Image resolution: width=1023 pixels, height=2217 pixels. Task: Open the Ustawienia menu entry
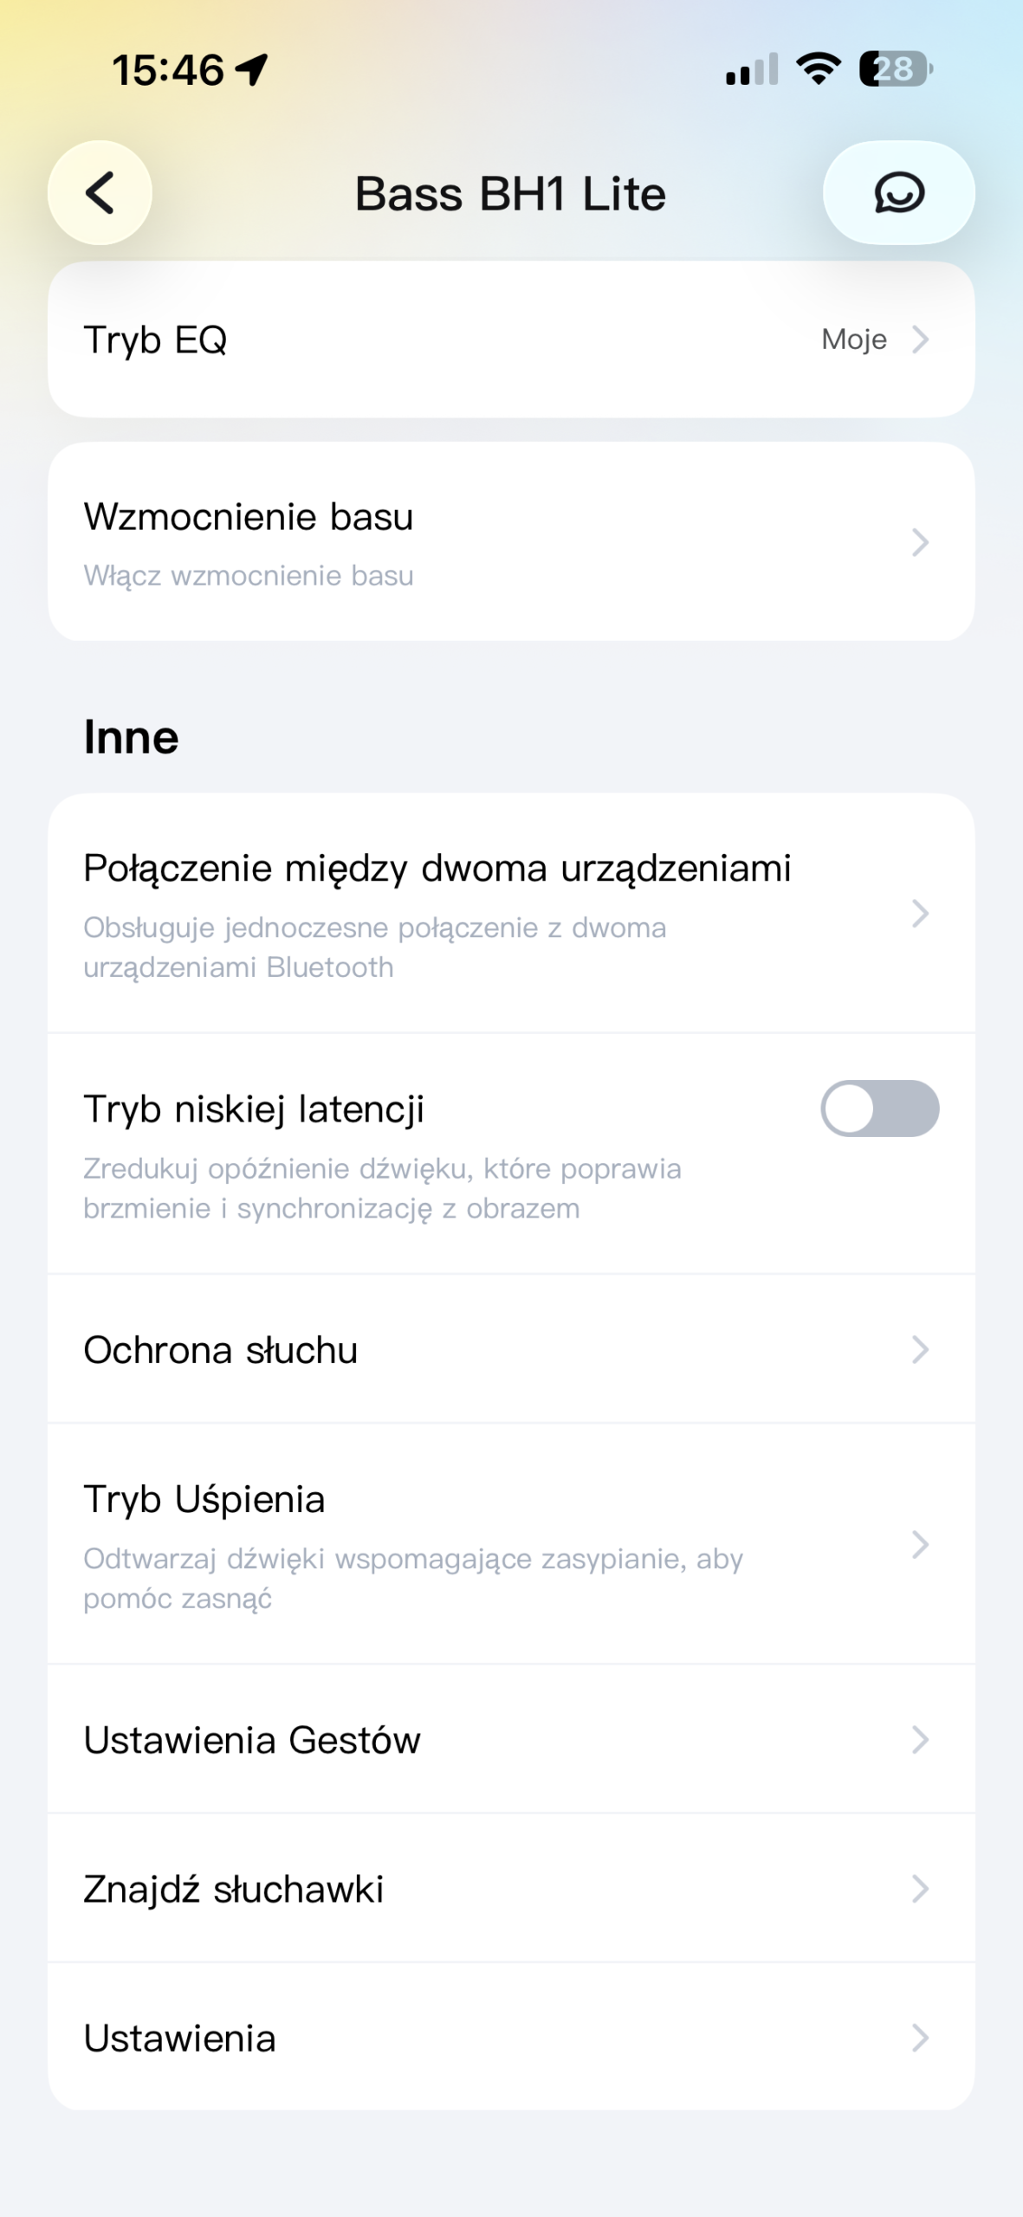pos(180,2039)
